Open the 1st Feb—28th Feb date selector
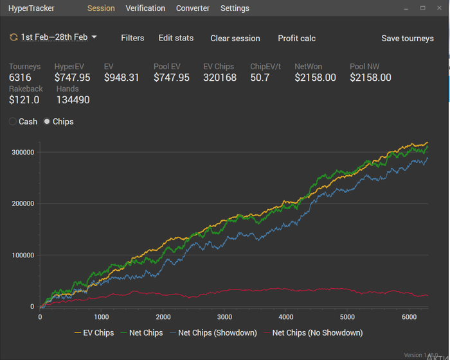 click(54, 37)
